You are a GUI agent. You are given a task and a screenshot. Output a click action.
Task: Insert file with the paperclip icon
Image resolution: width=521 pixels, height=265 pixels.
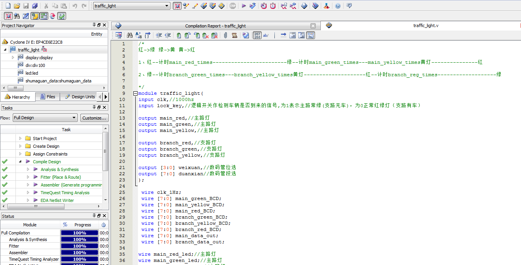click(225, 35)
